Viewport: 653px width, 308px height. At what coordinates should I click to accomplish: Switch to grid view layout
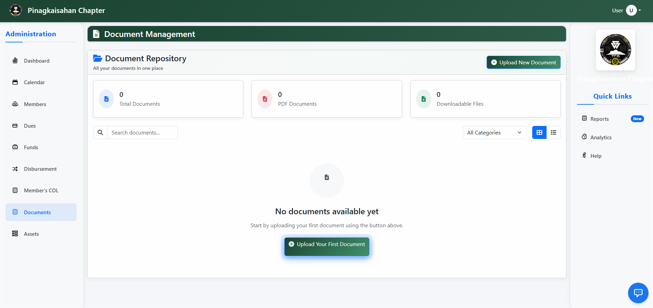pyautogui.click(x=539, y=132)
